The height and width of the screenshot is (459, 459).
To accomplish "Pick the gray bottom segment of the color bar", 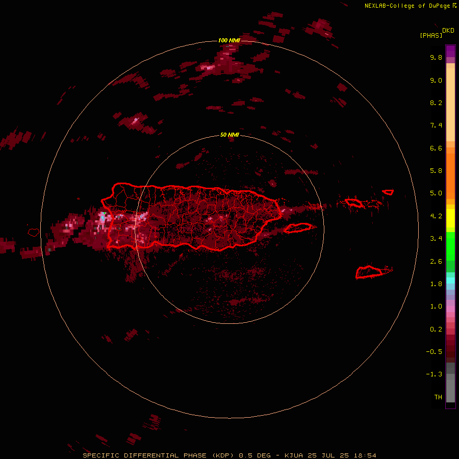I will pyautogui.click(x=450, y=389).
